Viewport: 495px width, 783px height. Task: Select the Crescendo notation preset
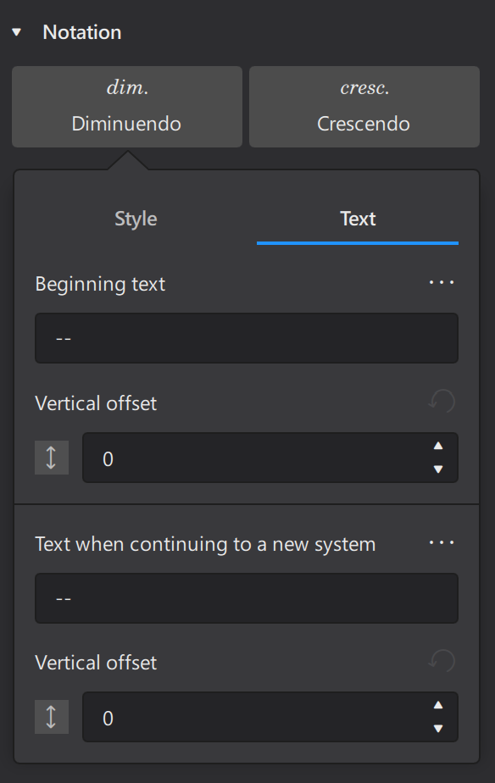[x=364, y=107]
